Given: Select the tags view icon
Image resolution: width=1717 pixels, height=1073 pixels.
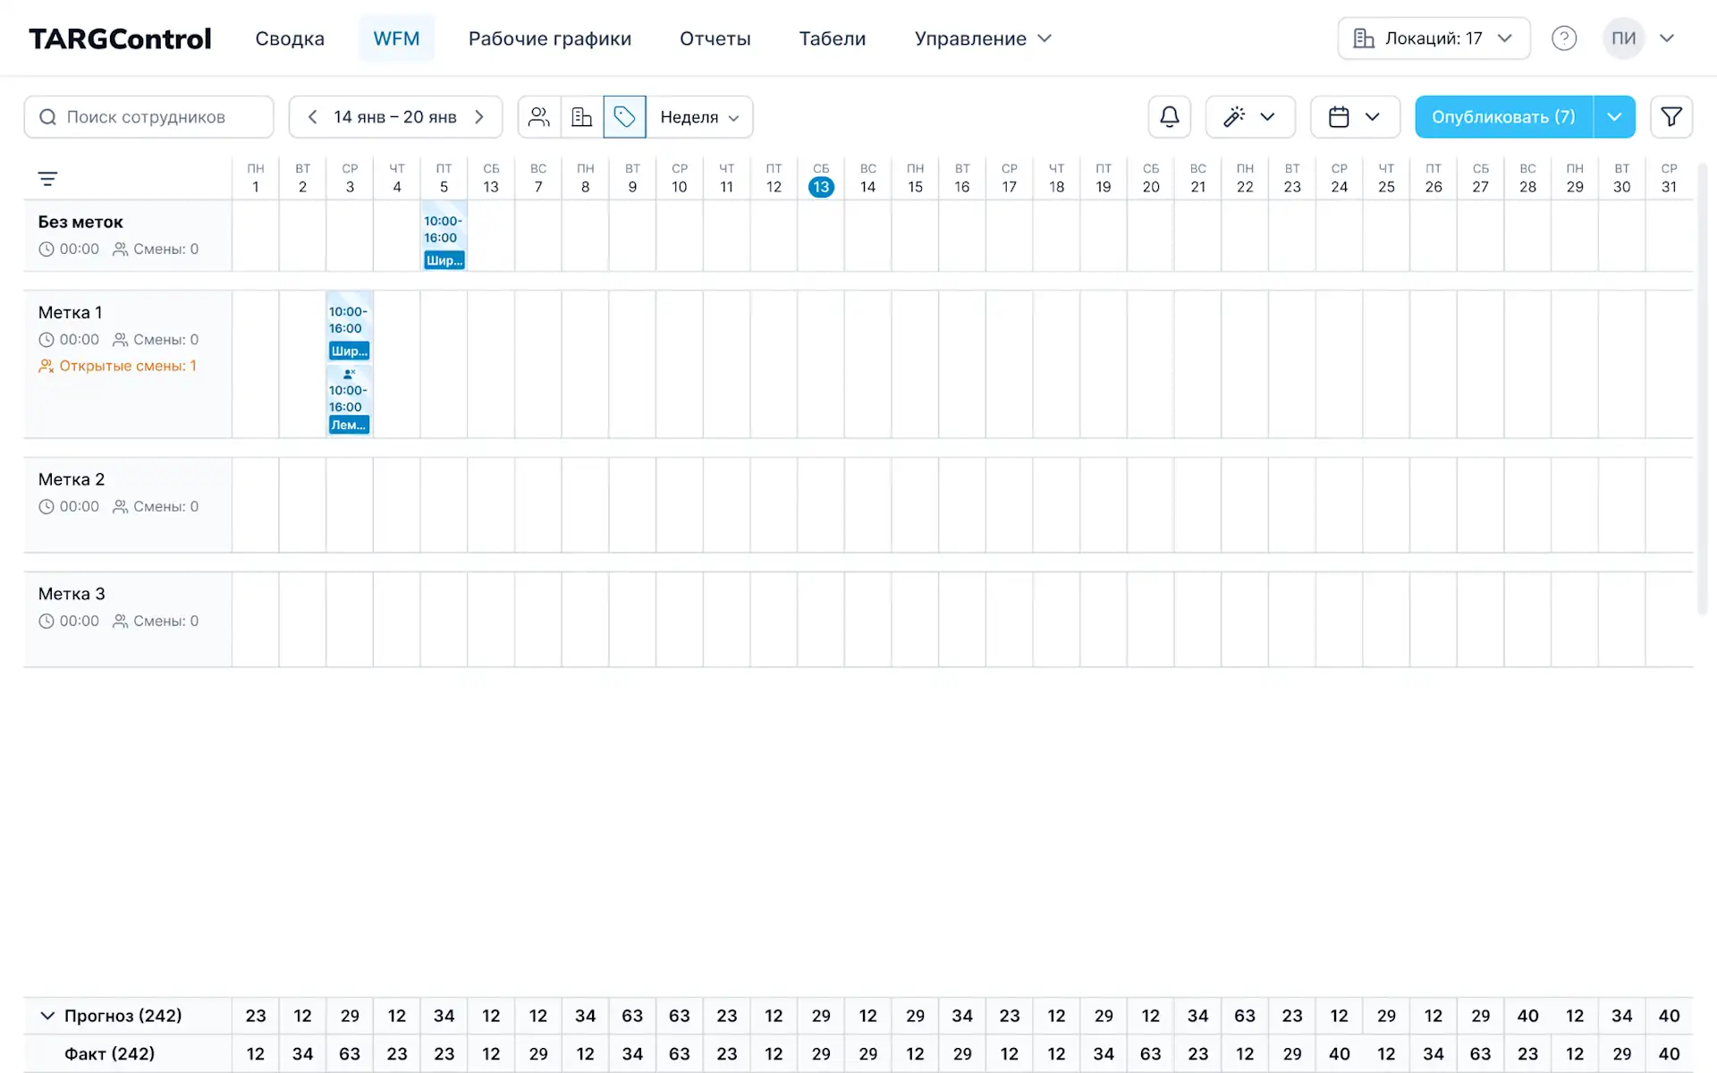Looking at the screenshot, I should tap(624, 117).
